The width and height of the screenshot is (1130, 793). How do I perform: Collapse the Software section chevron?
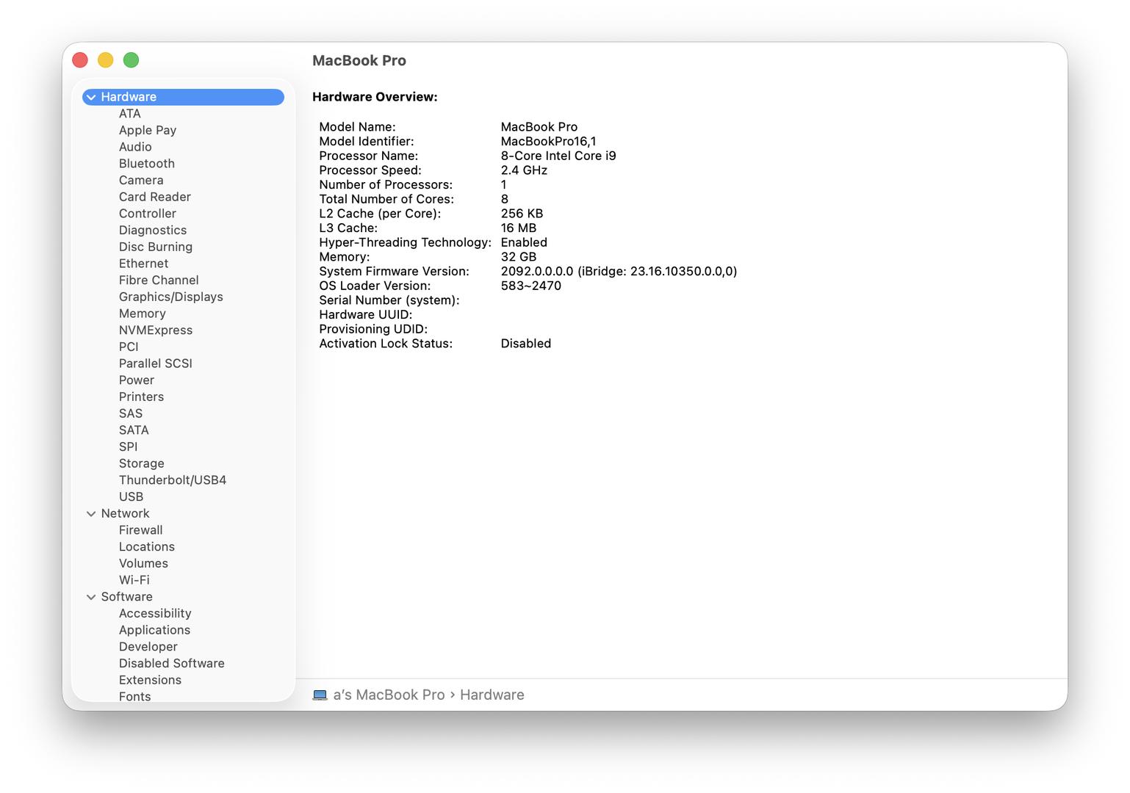point(91,597)
